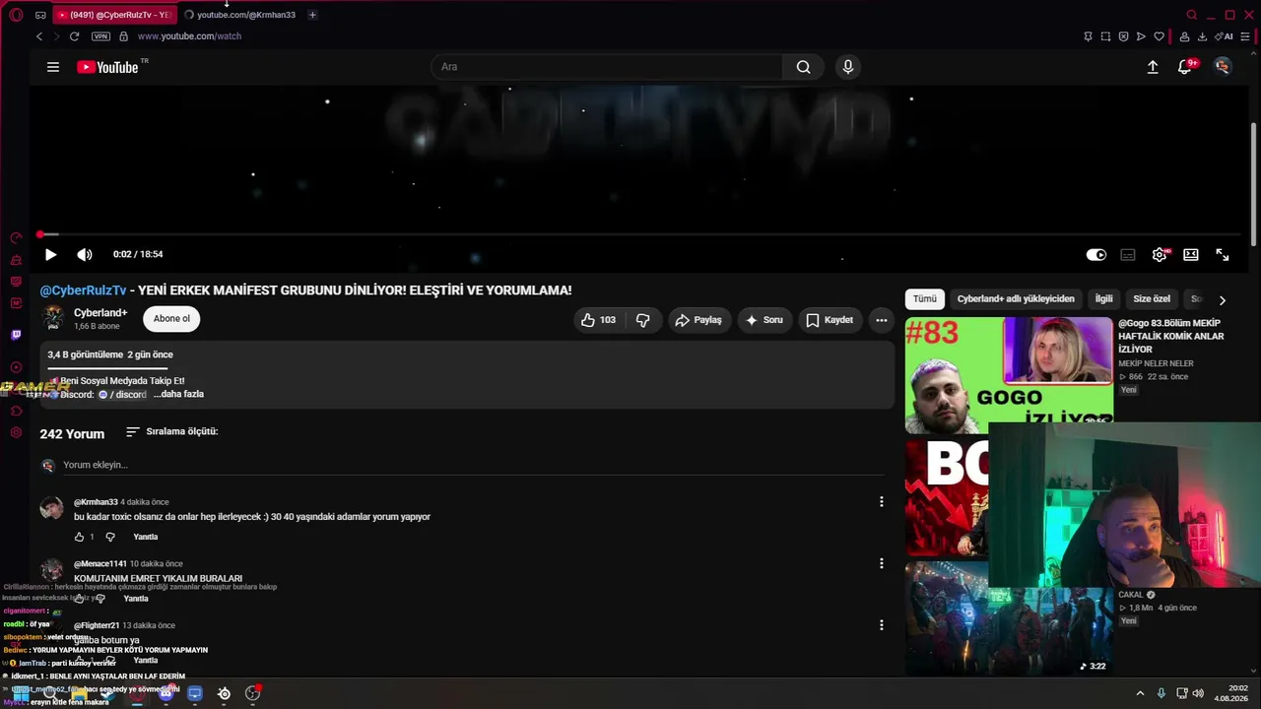Open the Easy Setup settings sliders
The image size is (1261, 709).
pos(1244,36)
